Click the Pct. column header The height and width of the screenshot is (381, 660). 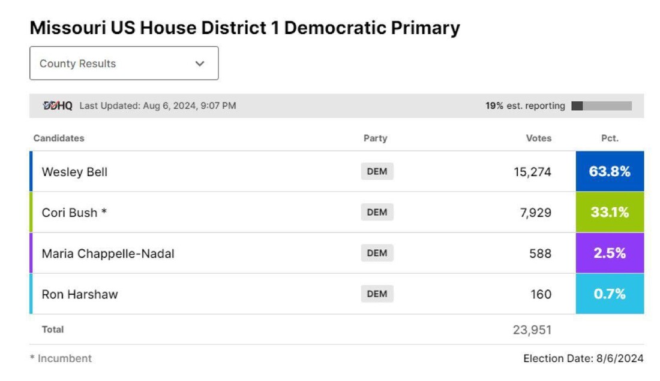[610, 138]
